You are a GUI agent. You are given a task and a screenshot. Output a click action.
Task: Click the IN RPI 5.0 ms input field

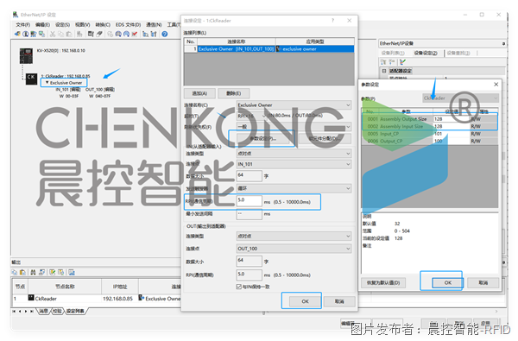[x=250, y=201]
